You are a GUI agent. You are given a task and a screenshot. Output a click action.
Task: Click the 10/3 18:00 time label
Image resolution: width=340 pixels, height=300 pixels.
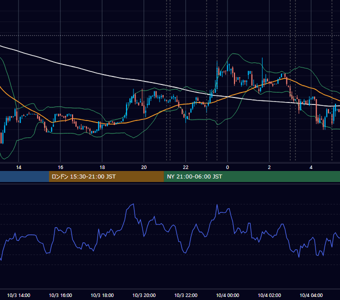pyautogui.click(x=102, y=295)
